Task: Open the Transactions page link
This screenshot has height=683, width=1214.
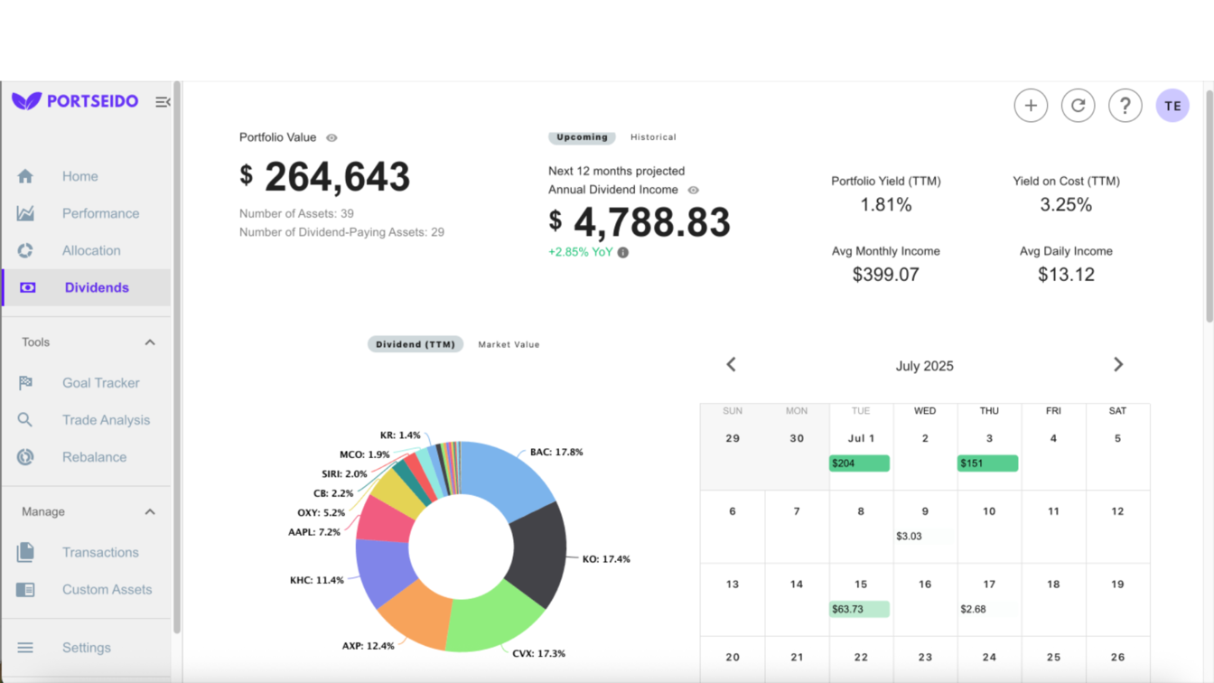Action: (100, 552)
